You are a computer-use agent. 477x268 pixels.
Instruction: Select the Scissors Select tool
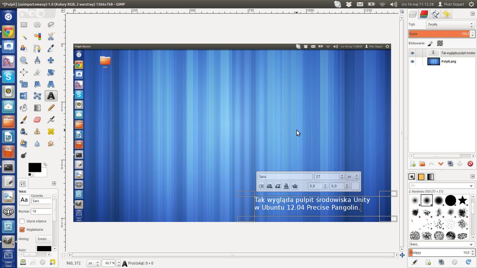51,37
